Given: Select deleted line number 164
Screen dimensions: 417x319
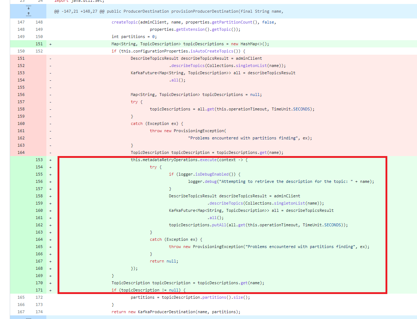Looking at the screenshot, I should pos(21,152).
